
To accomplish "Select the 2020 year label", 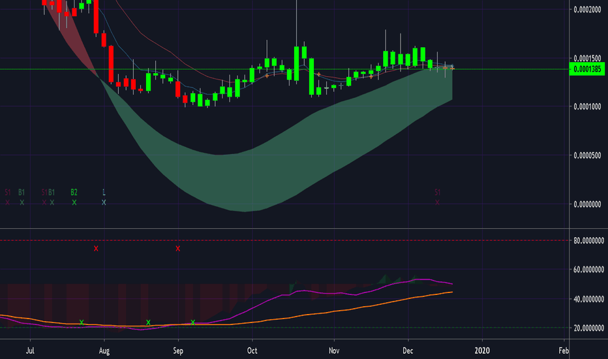I will click(482, 351).
